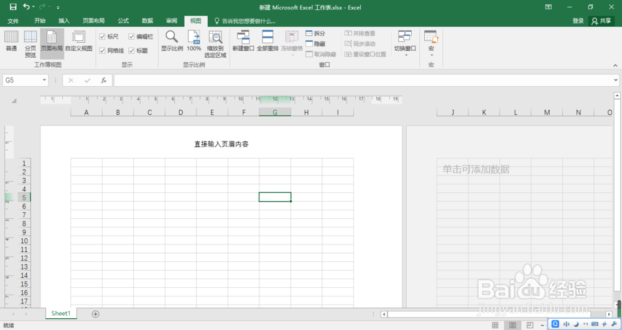Click the IME settings wrench icon
Viewport: 622px width, 330px height.
[x=615, y=324]
